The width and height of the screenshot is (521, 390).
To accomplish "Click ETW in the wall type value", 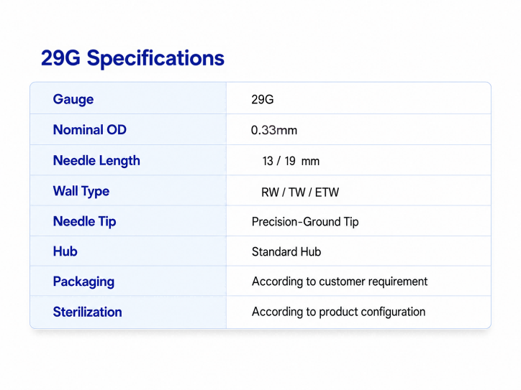I will point(327,192).
